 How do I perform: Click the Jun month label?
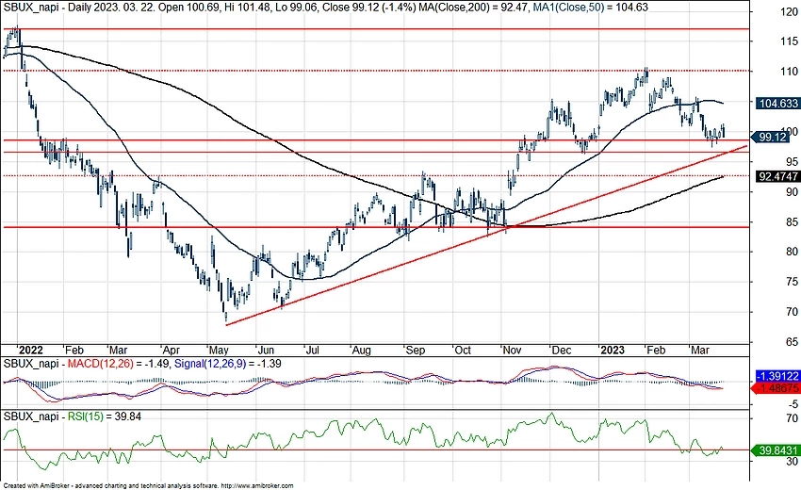[266, 350]
